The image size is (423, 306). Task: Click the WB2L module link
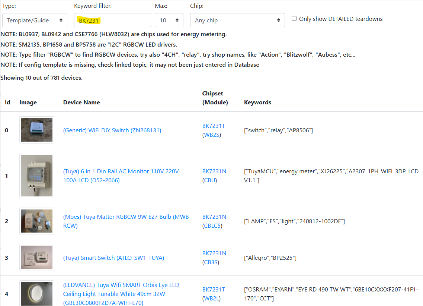click(211, 299)
